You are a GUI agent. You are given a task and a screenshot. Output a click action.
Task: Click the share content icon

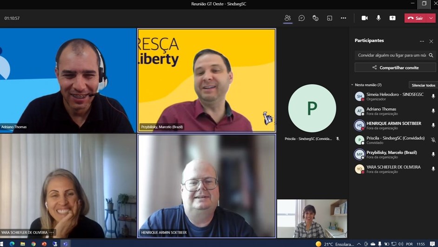[392, 18]
